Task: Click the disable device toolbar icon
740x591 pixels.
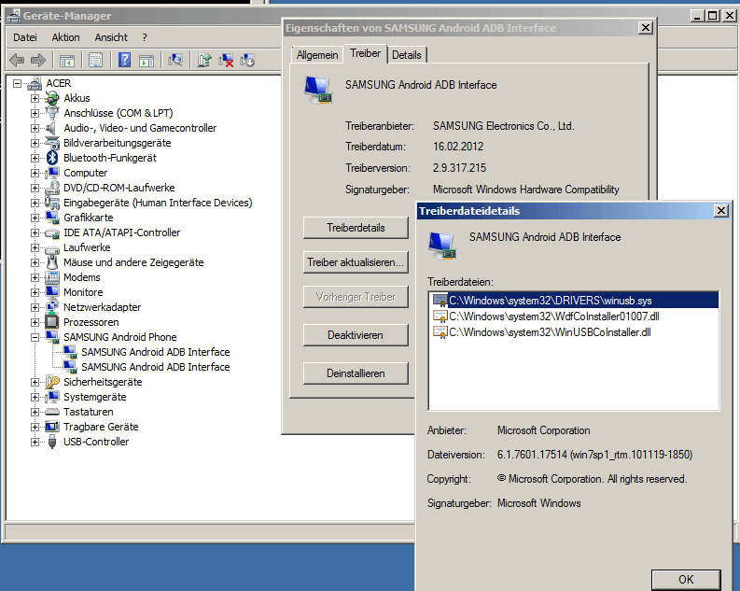Action: tap(247, 61)
